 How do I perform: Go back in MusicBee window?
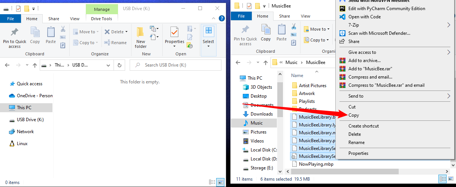(238, 62)
